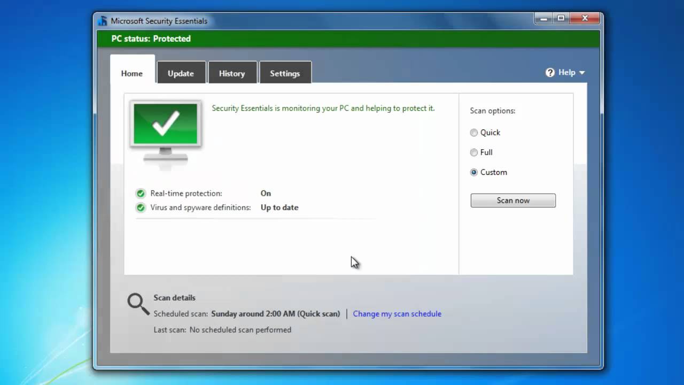The width and height of the screenshot is (684, 385).
Task: Open the Update tab
Action: point(181,73)
